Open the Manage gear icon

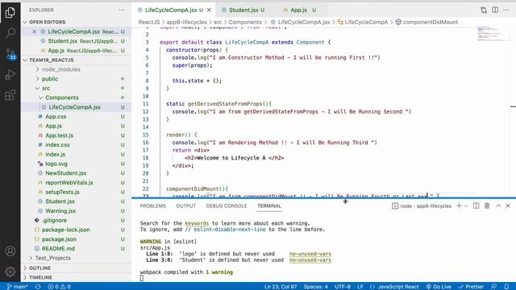(10, 271)
